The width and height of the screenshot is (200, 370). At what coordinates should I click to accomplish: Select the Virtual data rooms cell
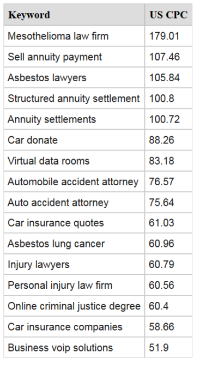click(x=74, y=161)
